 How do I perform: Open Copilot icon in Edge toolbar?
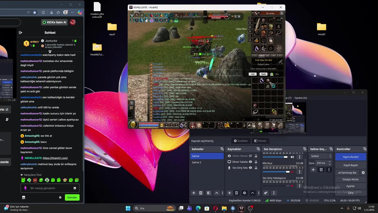[80, 12]
